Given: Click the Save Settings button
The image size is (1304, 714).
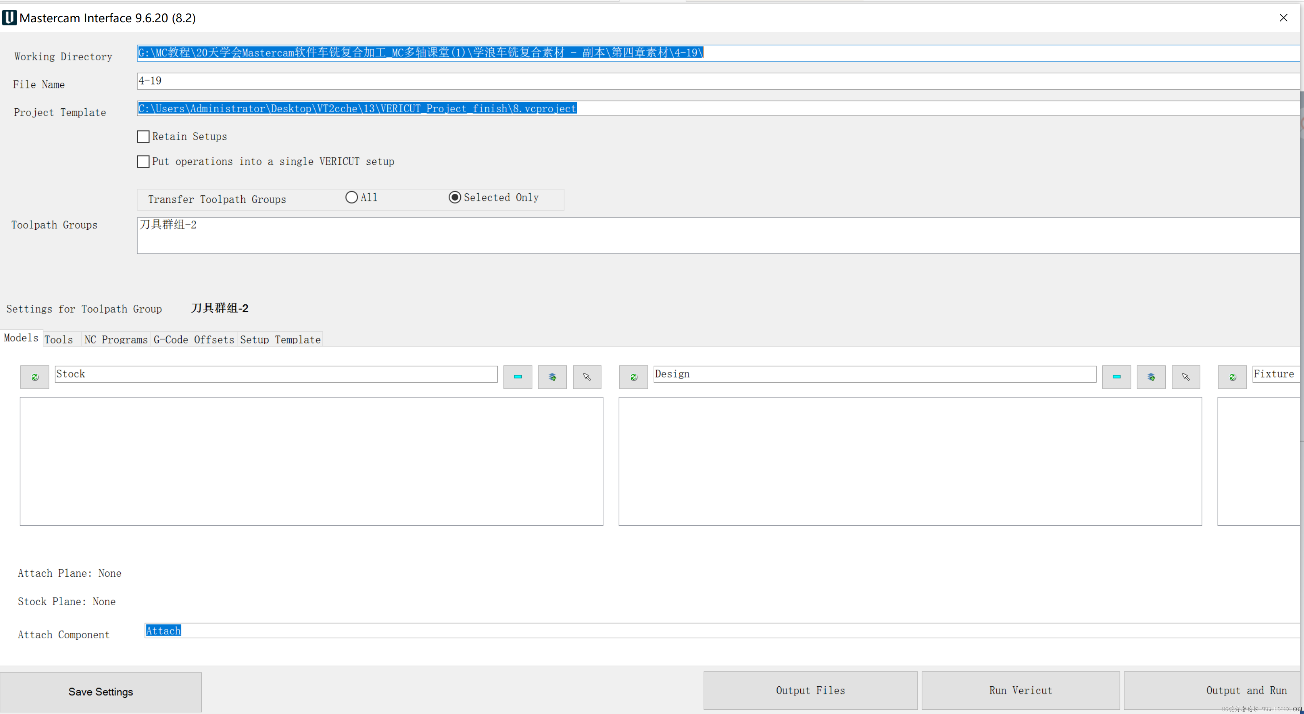Looking at the screenshot, I should [x=101, y=692].
